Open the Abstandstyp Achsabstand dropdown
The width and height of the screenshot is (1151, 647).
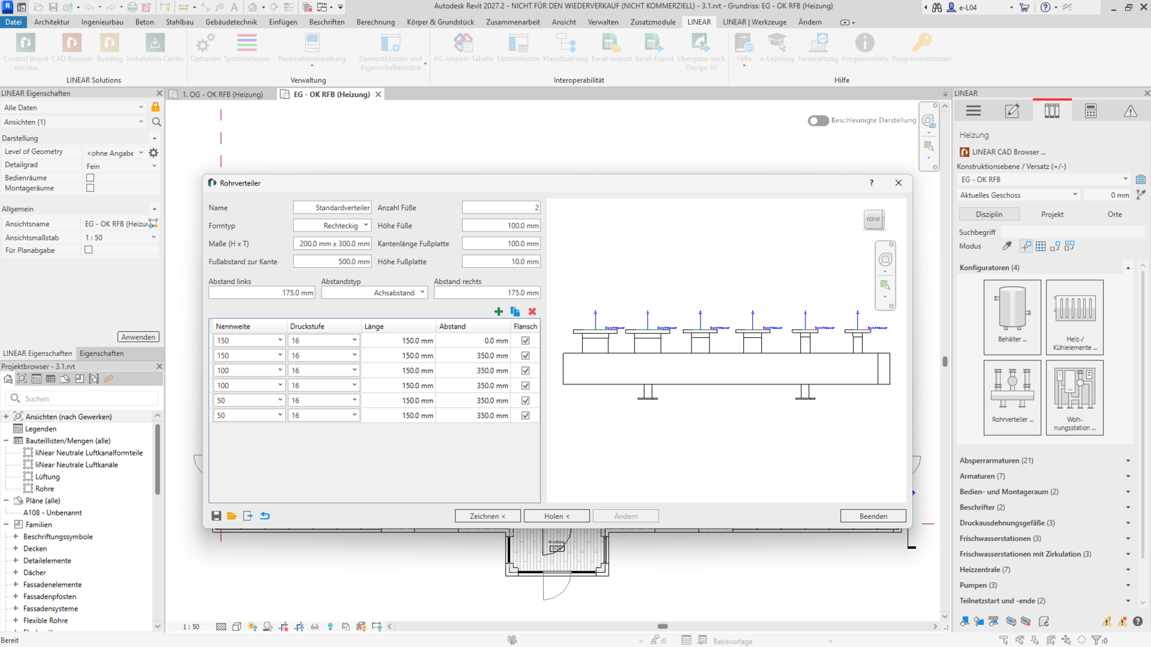click(x=374, y=293)
